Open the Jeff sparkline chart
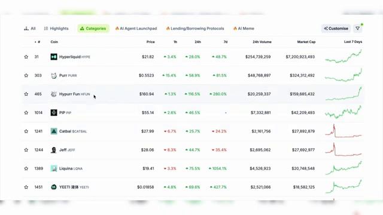The height and width of the screenshot is (215, 383). tap(344, 149)
